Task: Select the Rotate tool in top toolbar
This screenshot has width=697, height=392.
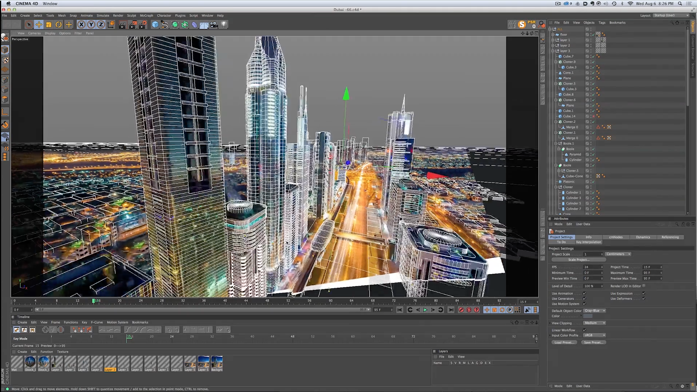Action: [58, 25]
